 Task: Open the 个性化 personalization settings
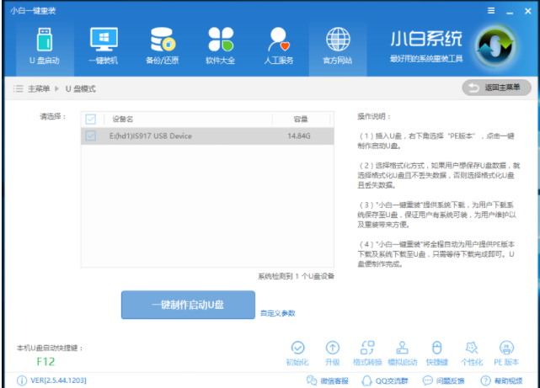pos(472,353)
